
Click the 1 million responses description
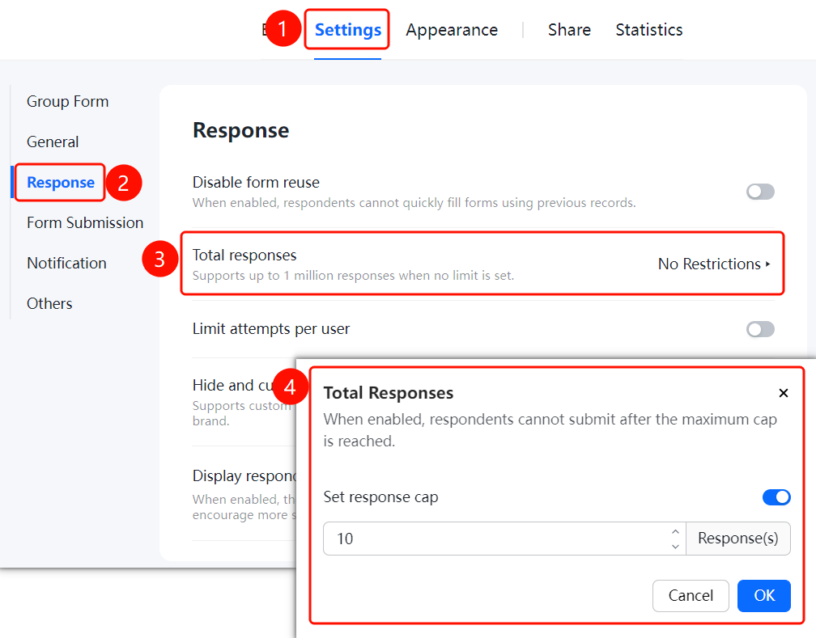pos(353,276)
